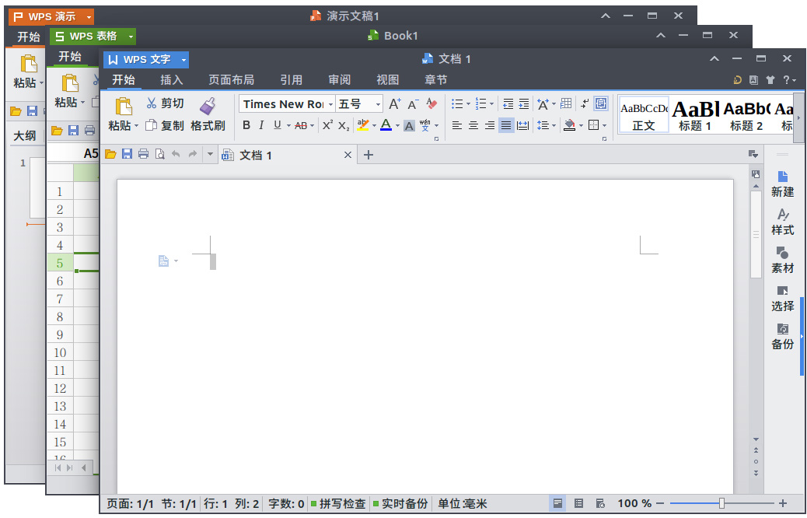Click the clear formatting eraser icon
The height and width of the screenshot is (518, 807).
(431, 104)
